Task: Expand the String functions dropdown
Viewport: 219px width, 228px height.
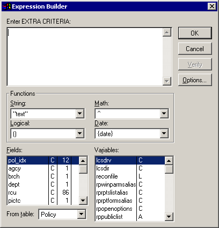Action: point(80,113)
